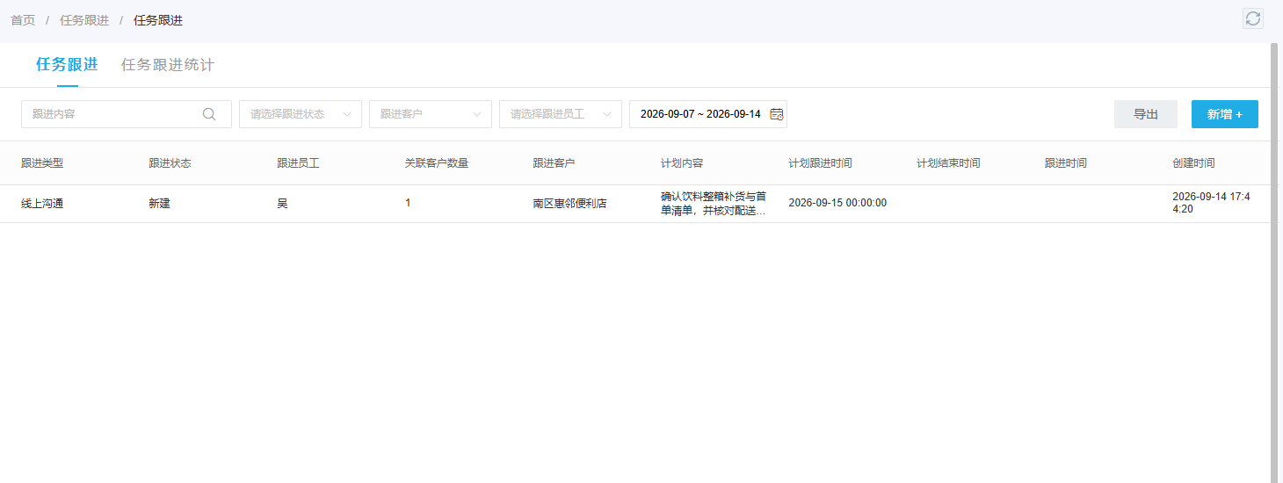This screenshot has height=483, width=1283.
Task: Click the 确认饮料整箱补货 plan content cell
Action: [714, 203]
